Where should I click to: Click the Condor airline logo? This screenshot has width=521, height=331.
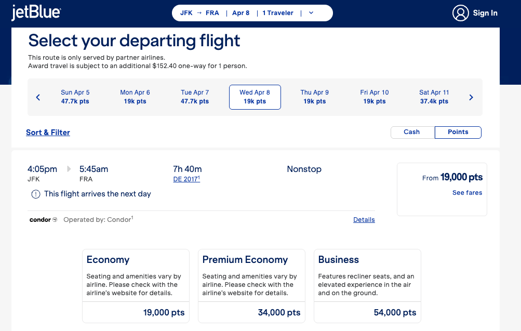pos(42,219)
